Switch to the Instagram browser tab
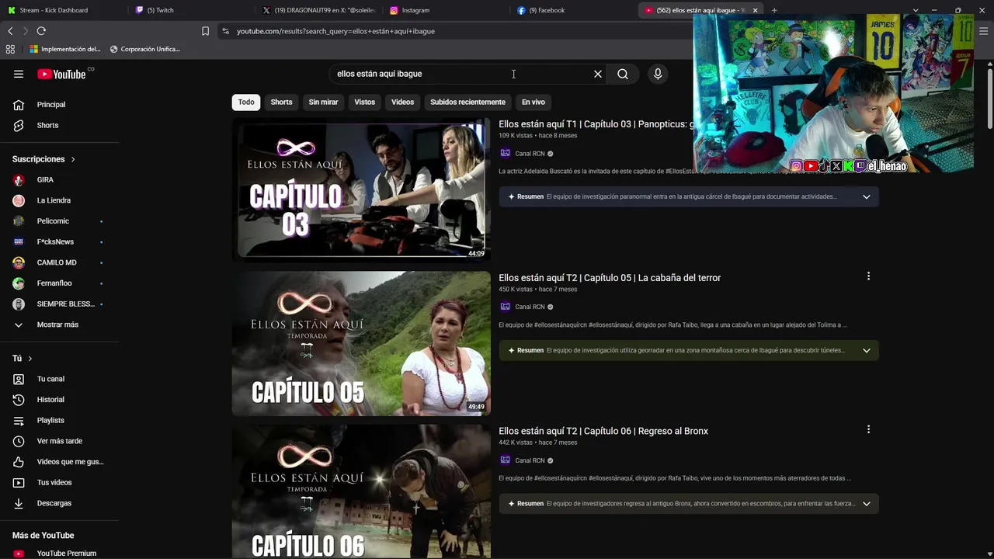Screen dimensions: 994x559 (x=445, y=10)
